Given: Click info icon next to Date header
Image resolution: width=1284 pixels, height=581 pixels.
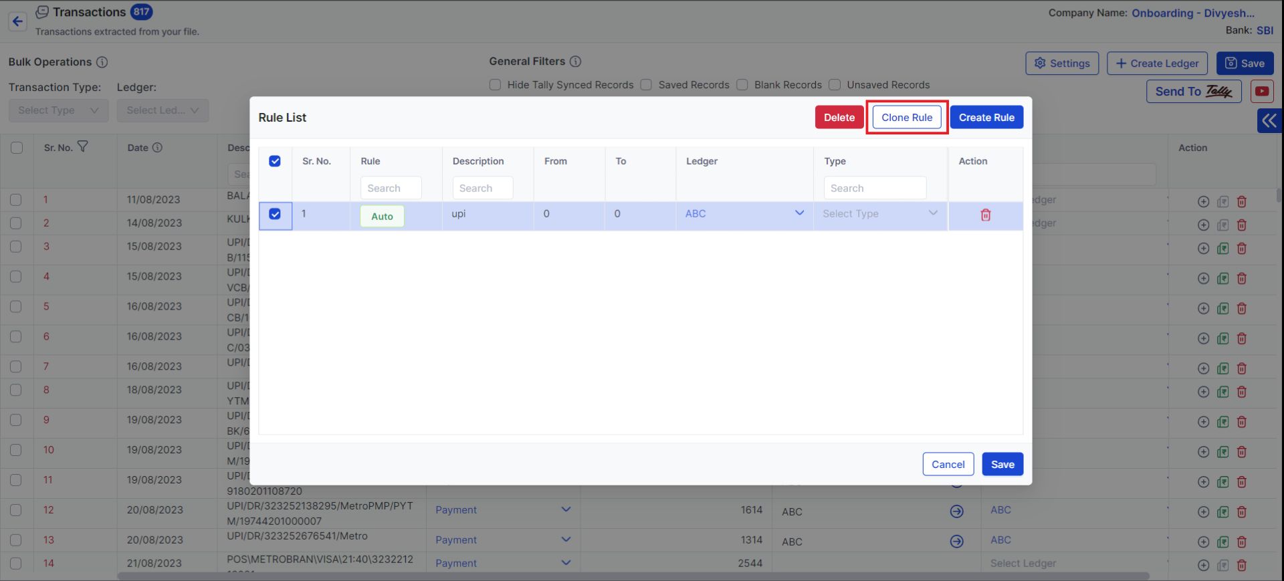Looking at the screenshot, I should 157,148.
